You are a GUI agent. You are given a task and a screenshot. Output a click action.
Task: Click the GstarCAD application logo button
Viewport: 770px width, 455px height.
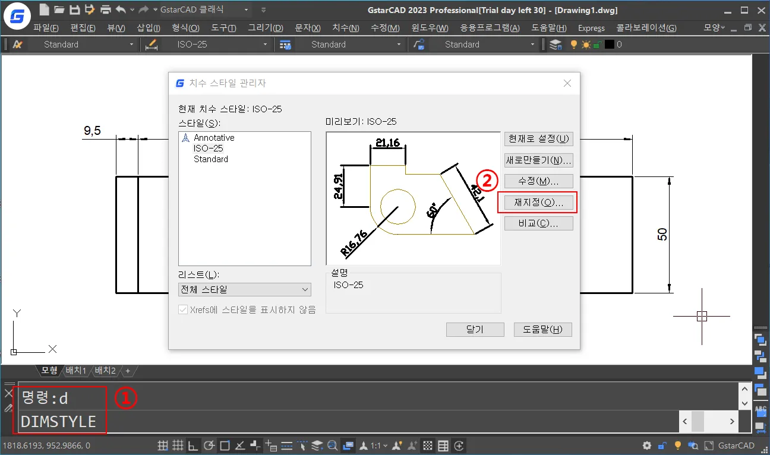tap(17, 16)
